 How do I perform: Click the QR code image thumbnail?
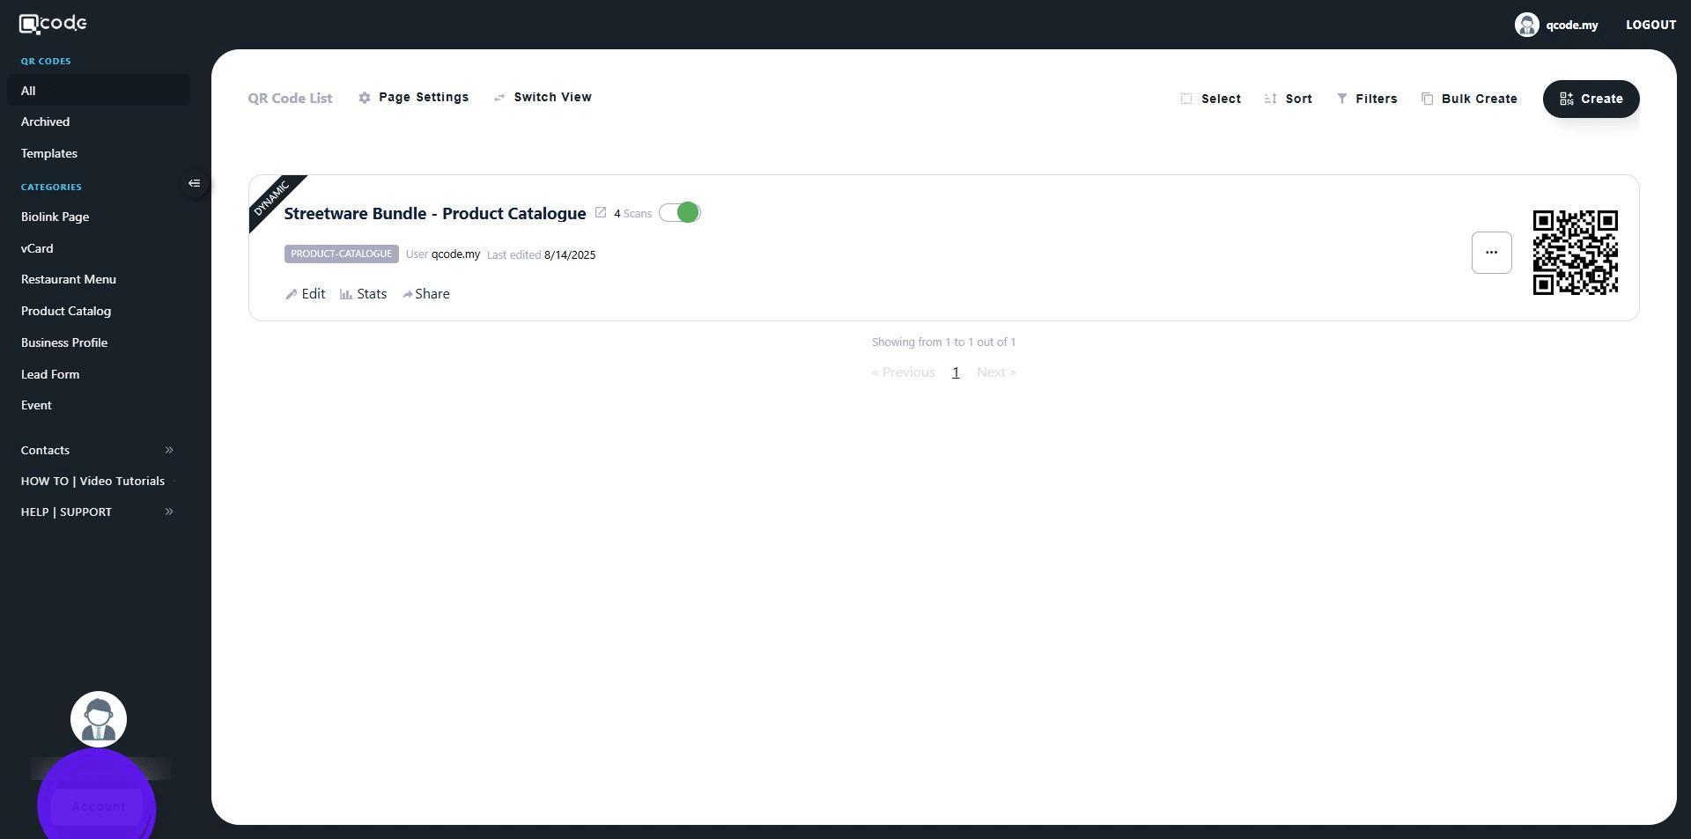[x=1575, y=253]
